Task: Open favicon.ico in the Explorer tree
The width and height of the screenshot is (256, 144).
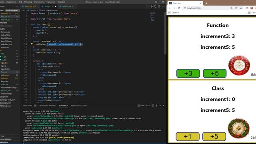Action: click(x=6, y=32)
